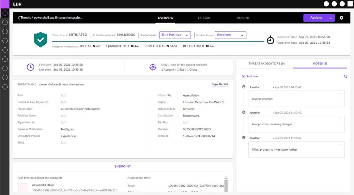Click the '1 Account / 1 Site / 1 Group' text
The height and width of the screenshot is (195, 354).
click(179, 70)
